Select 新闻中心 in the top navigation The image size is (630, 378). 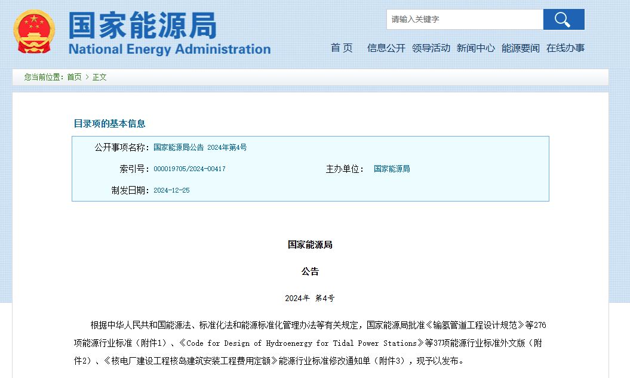[x=475, y=48]
